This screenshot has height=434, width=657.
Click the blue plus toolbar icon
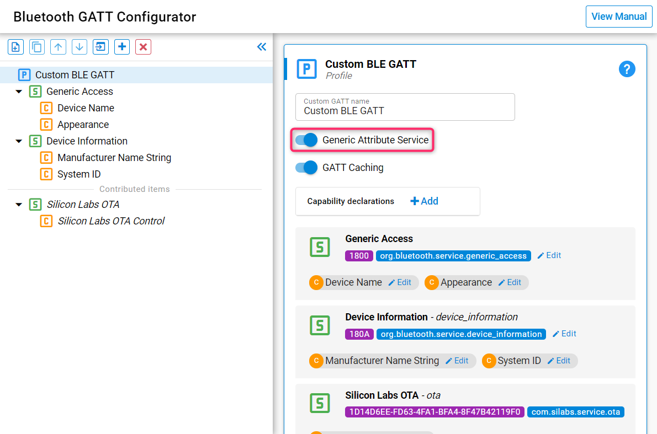pos(122,47)
